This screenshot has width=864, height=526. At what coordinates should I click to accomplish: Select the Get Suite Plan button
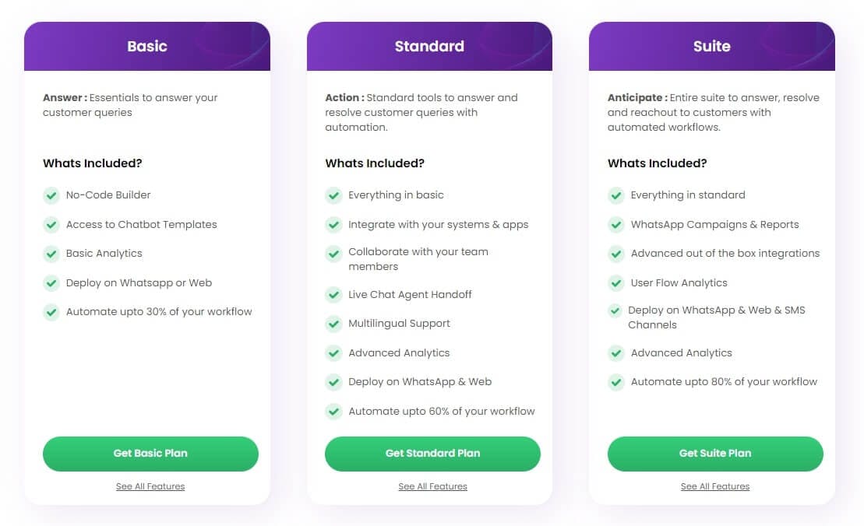point(715,454)
